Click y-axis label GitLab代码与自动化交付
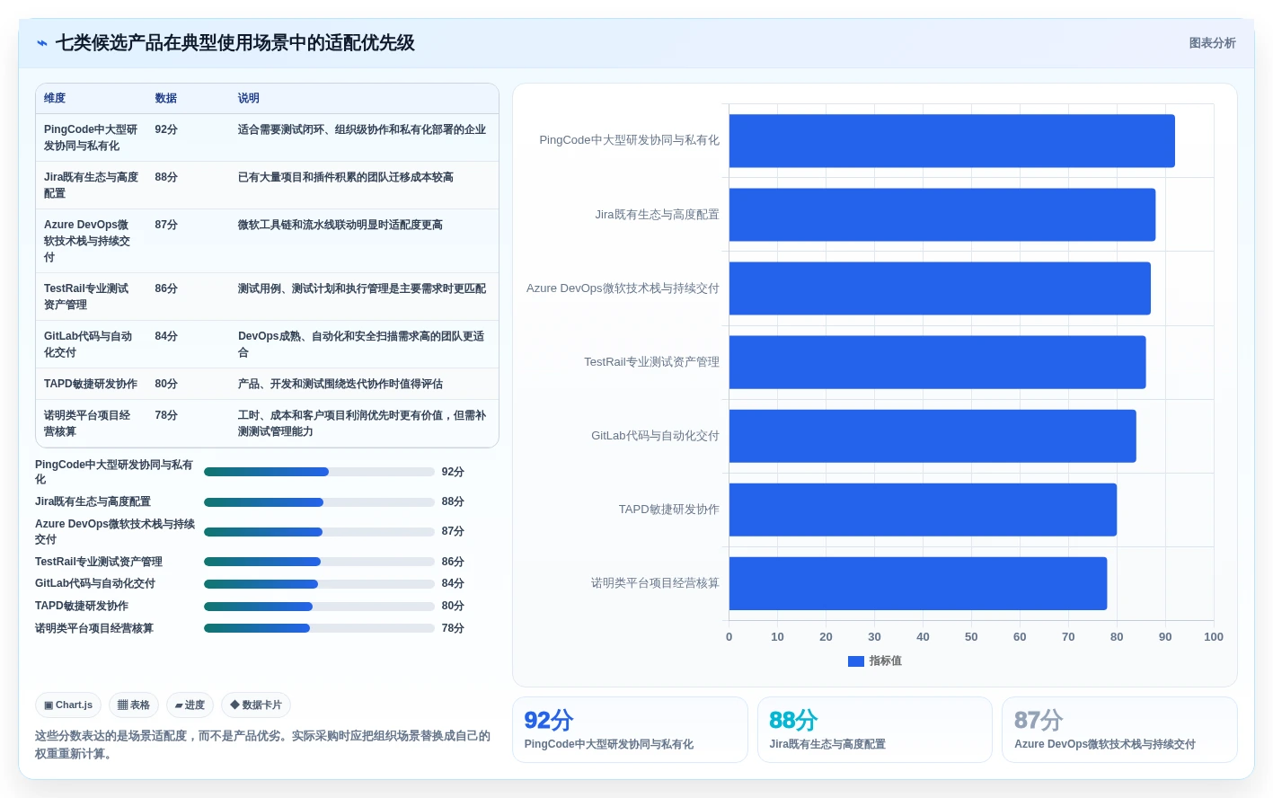The image size is (1273, 798). point(655,436)
